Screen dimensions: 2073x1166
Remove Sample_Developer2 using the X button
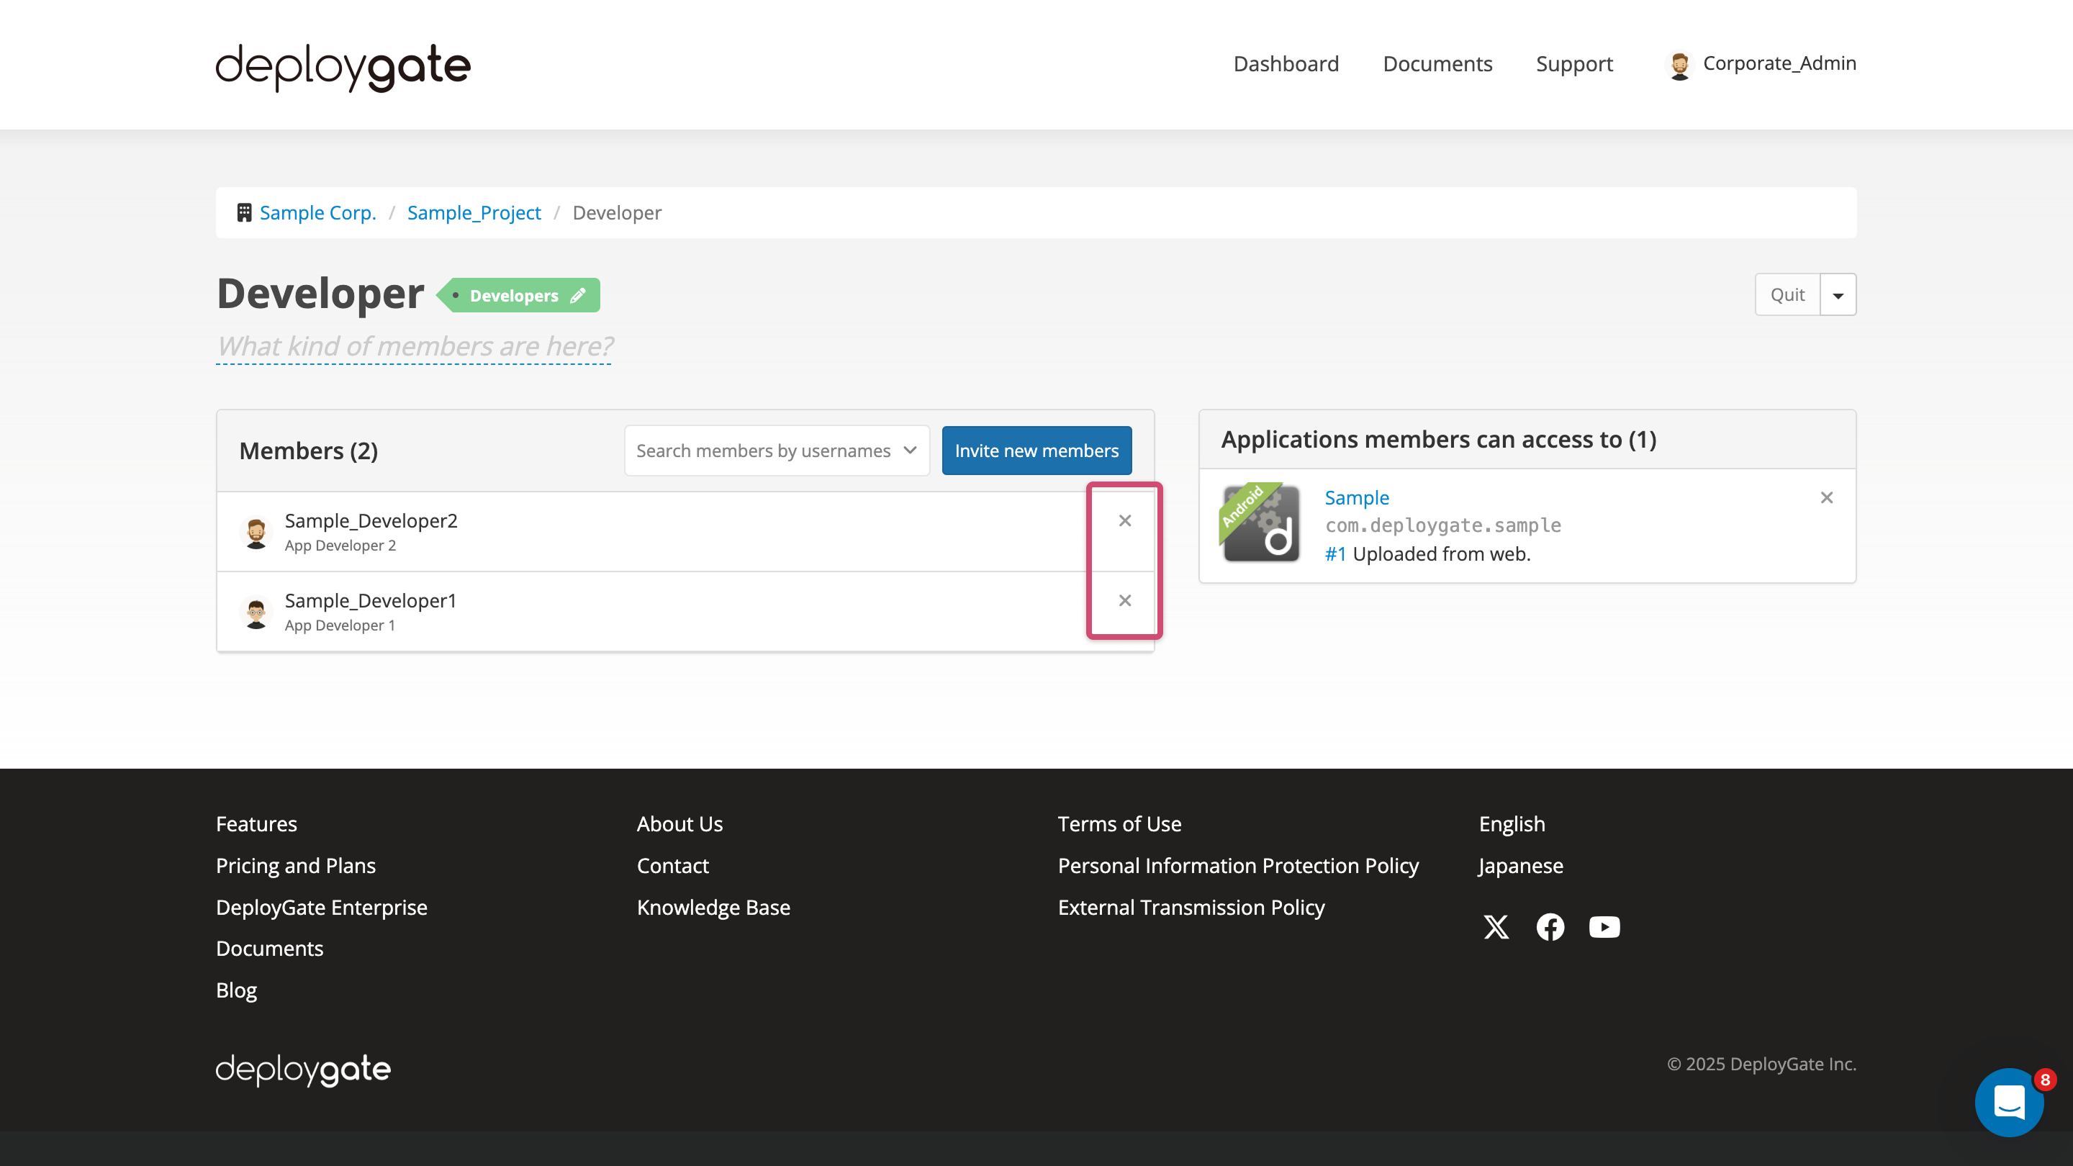click(1124, 520)
